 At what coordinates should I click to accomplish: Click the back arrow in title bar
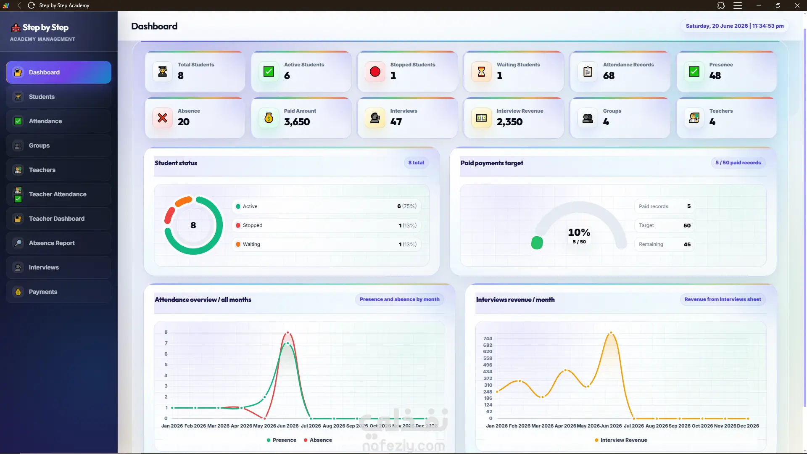click(19, 5)
